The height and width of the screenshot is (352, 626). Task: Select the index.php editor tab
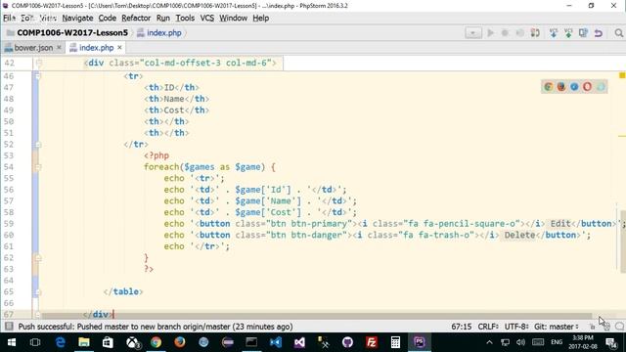[x=96, y=48]
